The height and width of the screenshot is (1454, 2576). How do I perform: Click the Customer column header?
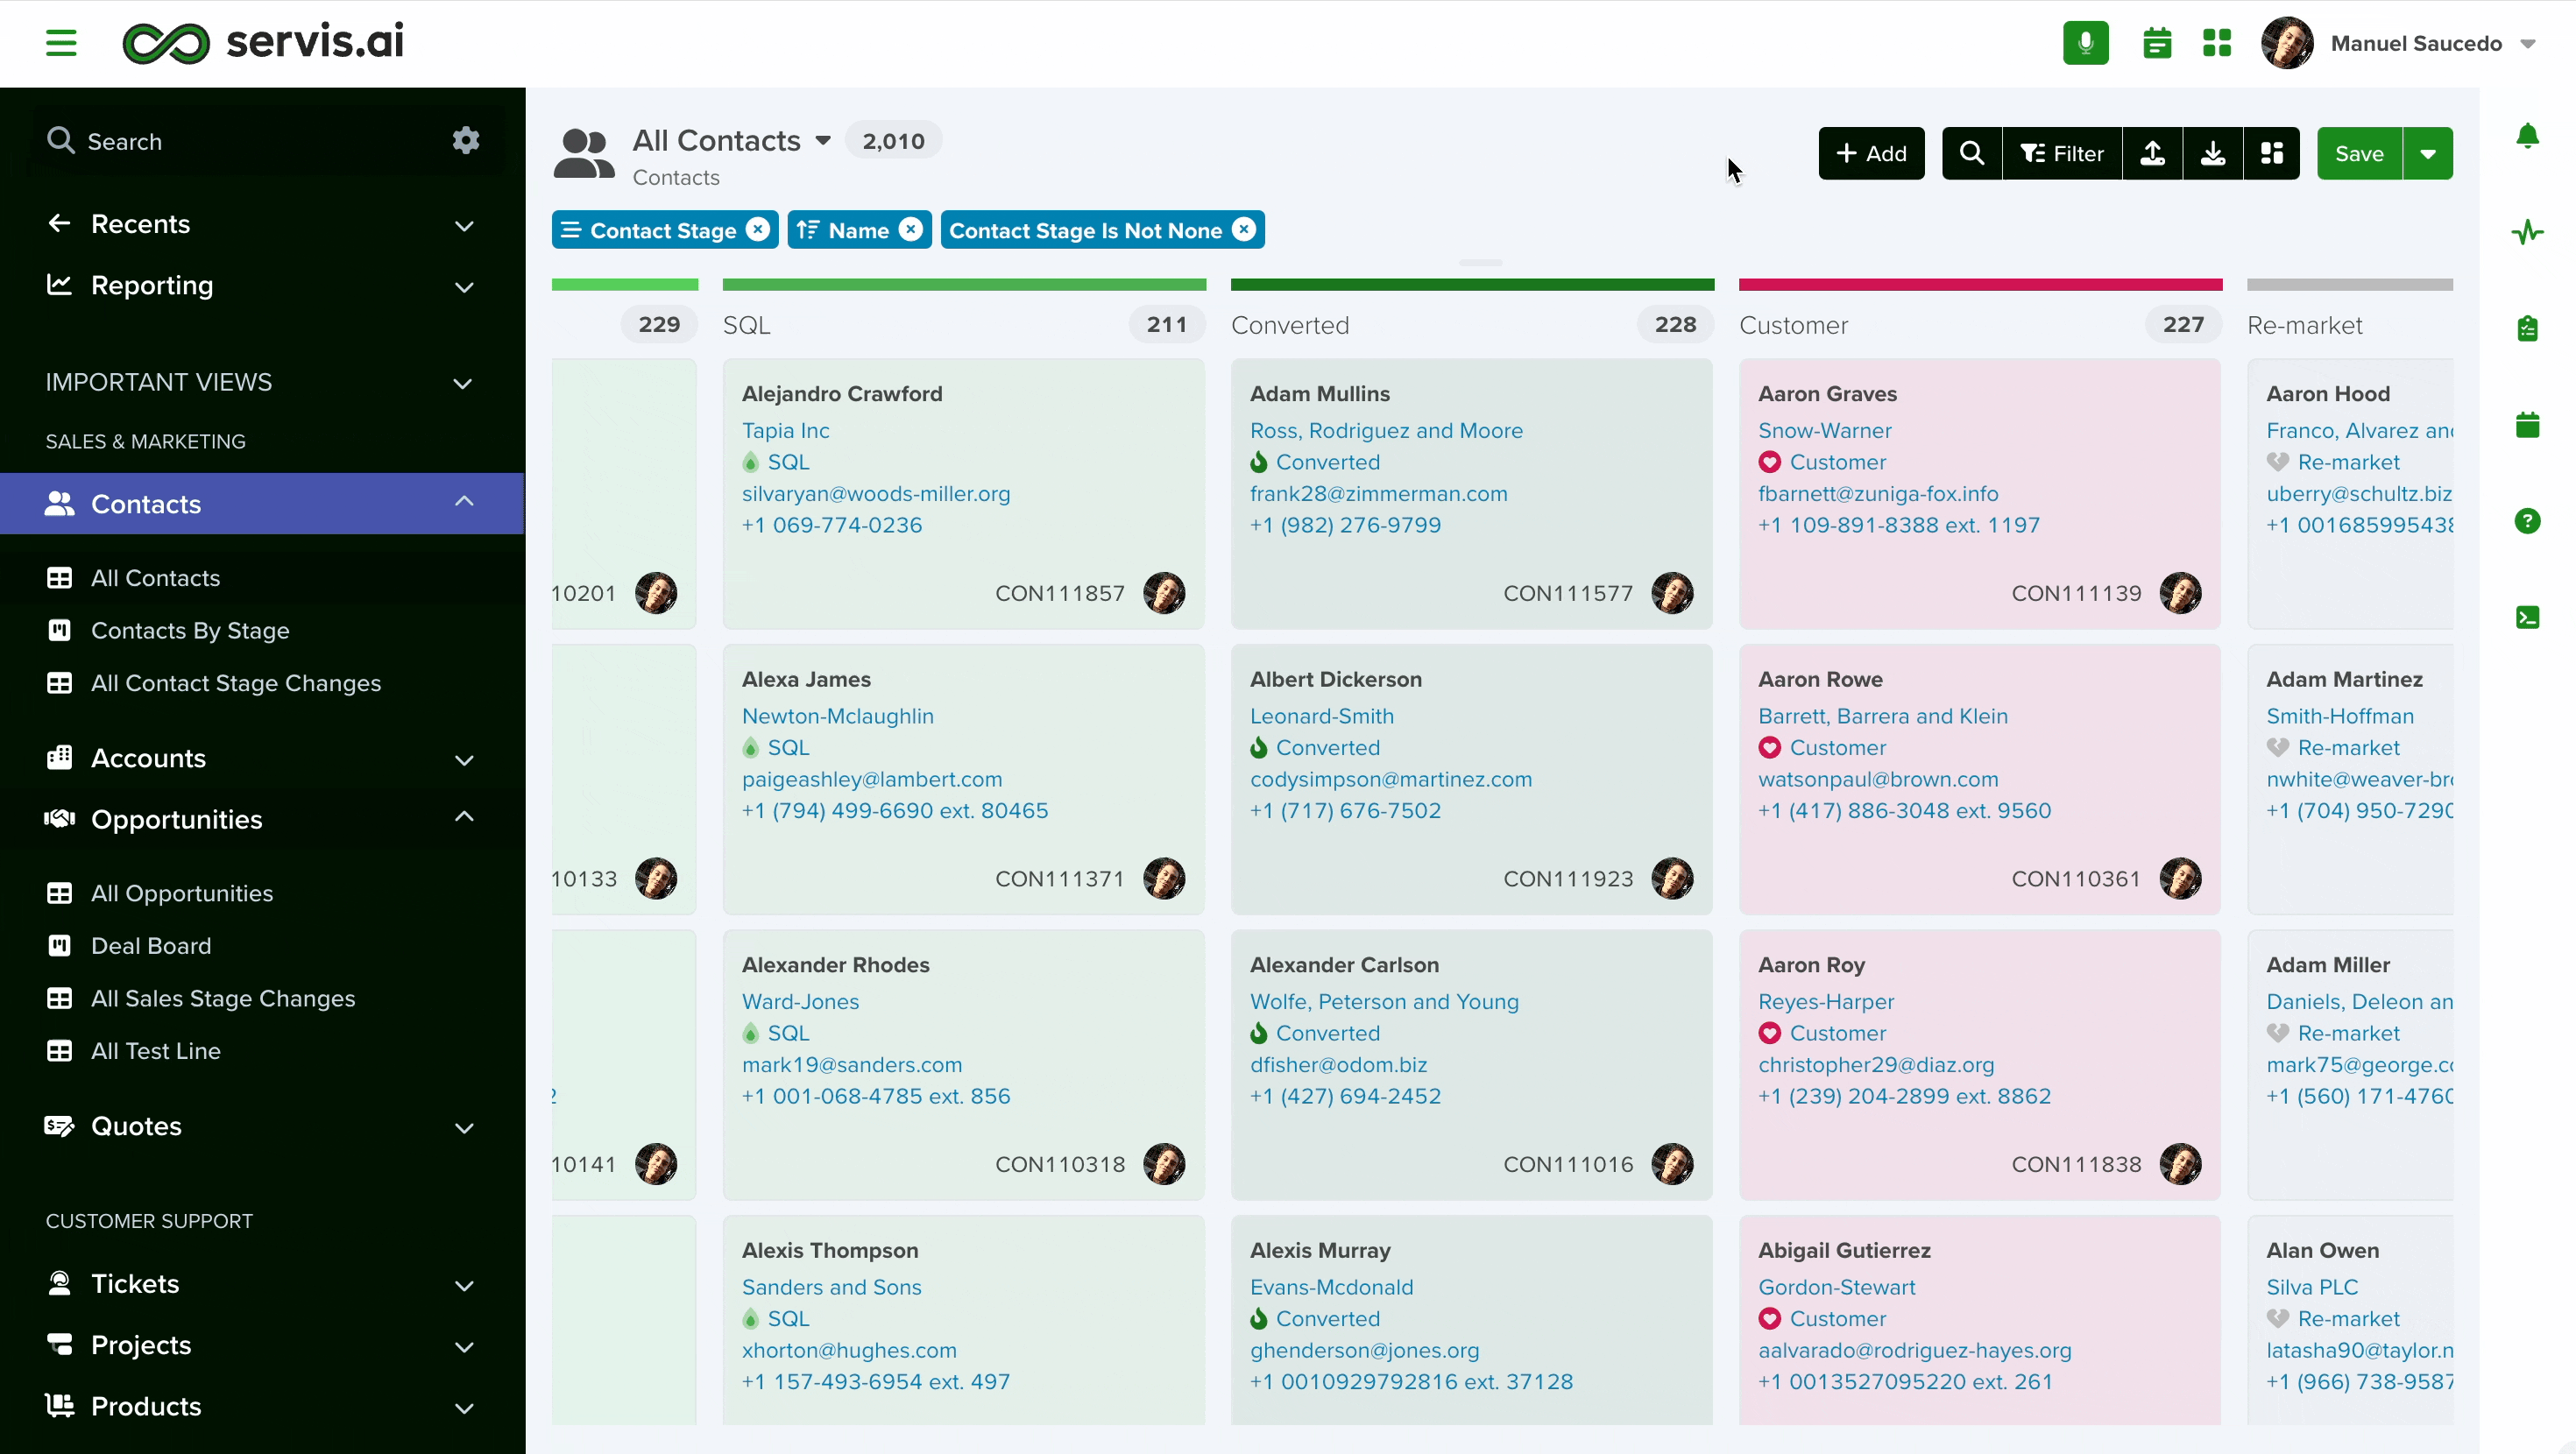click(x=1794, y=325)
